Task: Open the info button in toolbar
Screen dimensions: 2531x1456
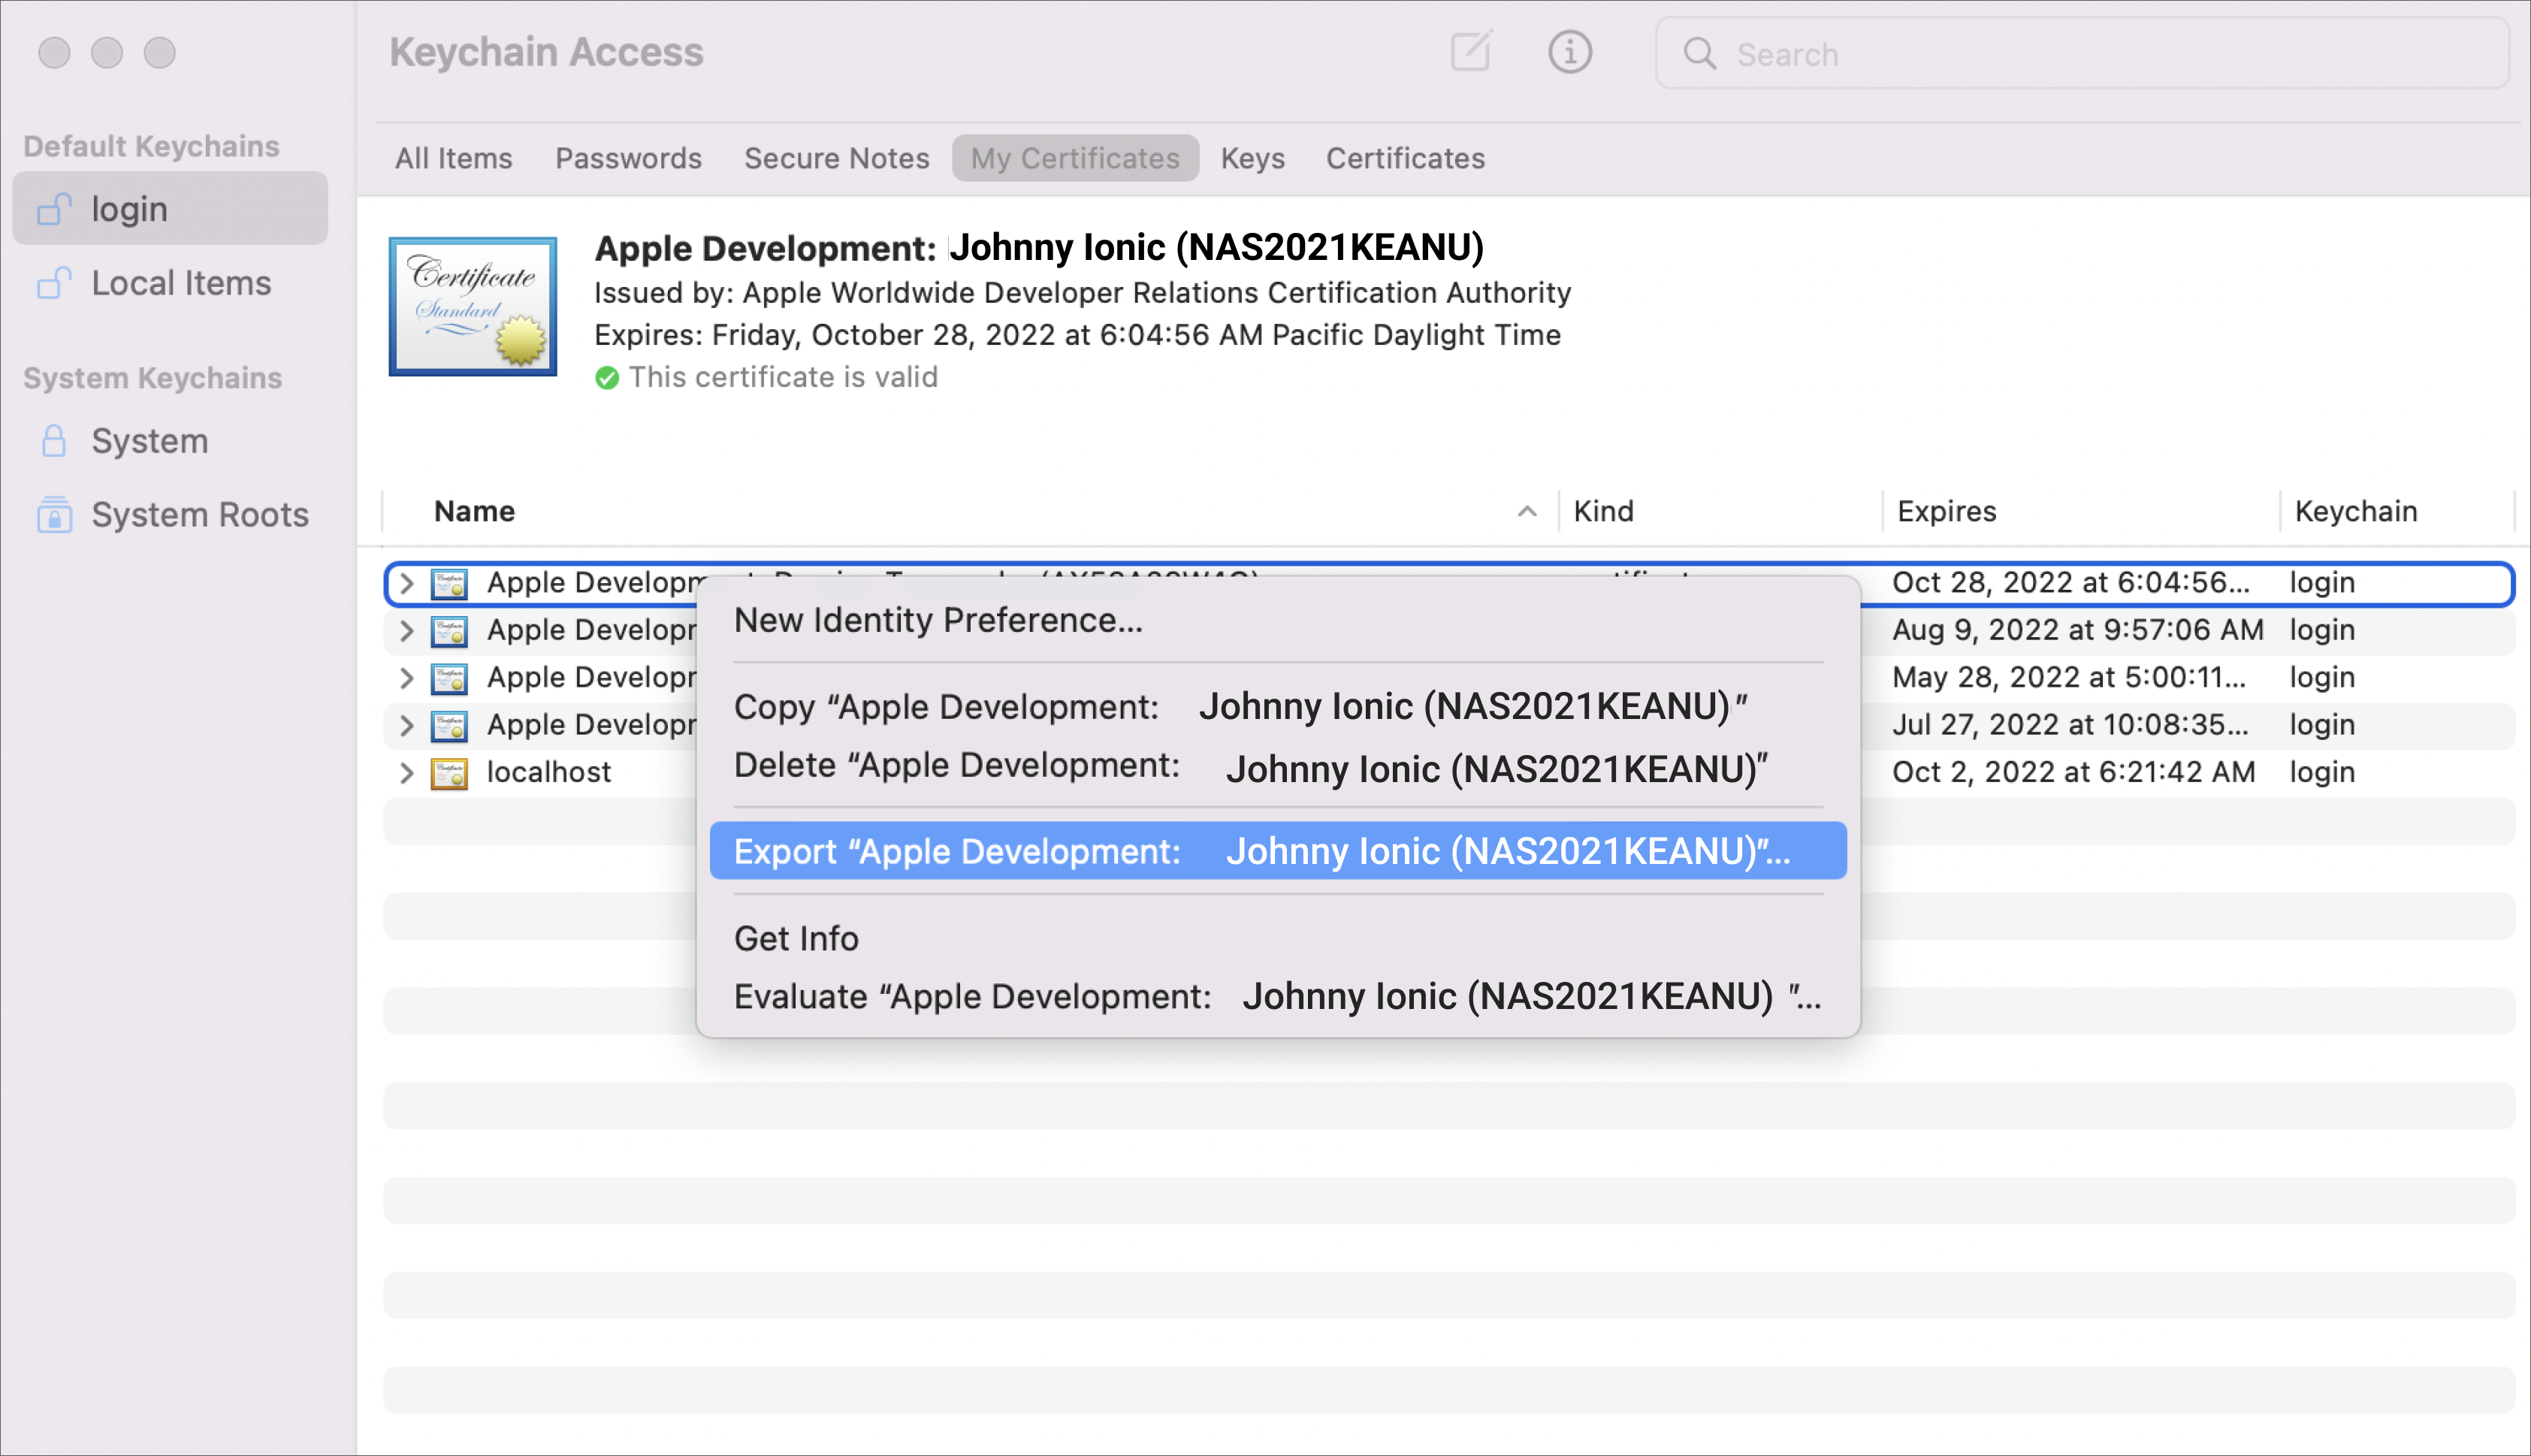Action: coord(1566,52)
